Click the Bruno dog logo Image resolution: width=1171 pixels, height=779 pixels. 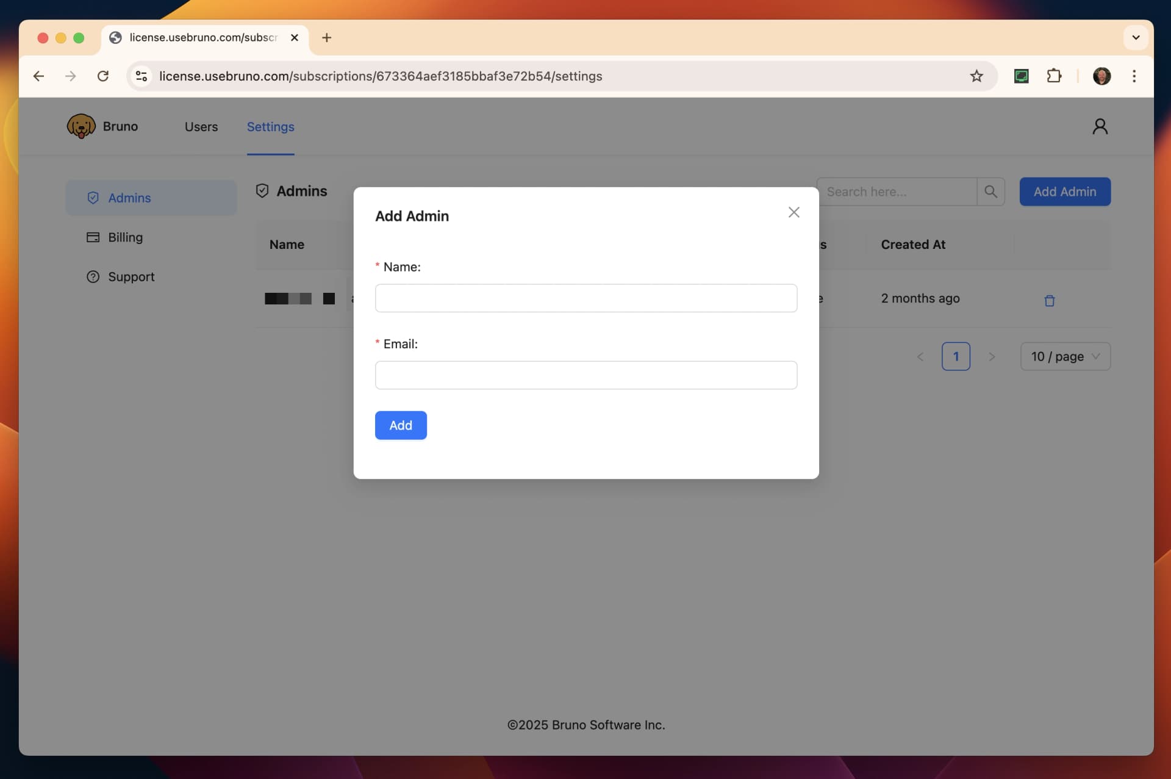coord(81,126)
